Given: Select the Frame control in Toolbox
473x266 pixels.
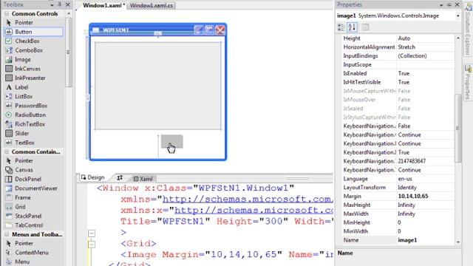Looking at the screenshot, I should [23, 197].
